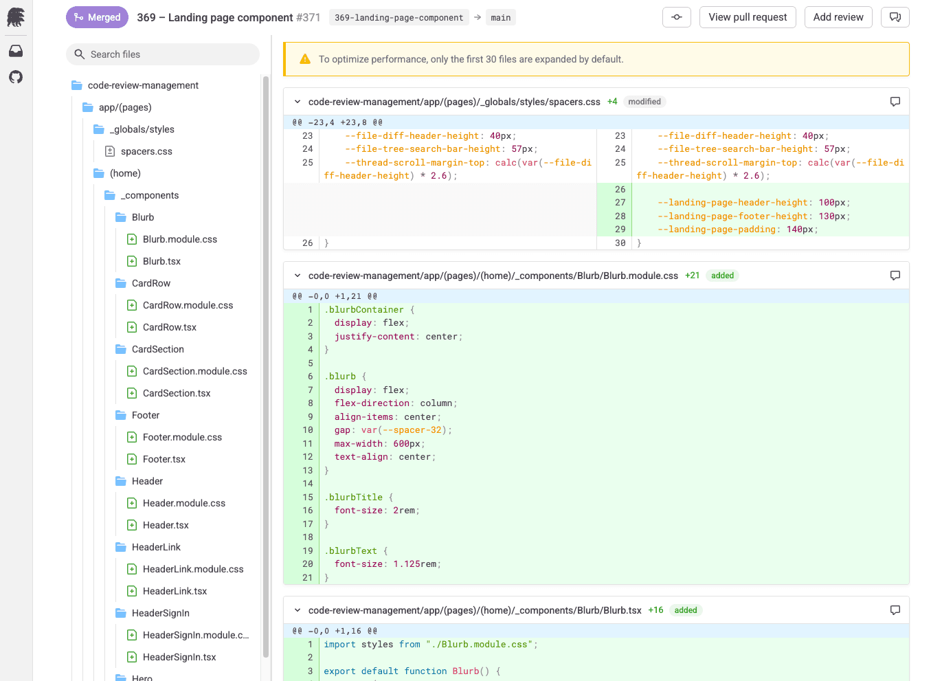
Task: Open the GitHub icon in the sidebar
Action: point(16,77)
